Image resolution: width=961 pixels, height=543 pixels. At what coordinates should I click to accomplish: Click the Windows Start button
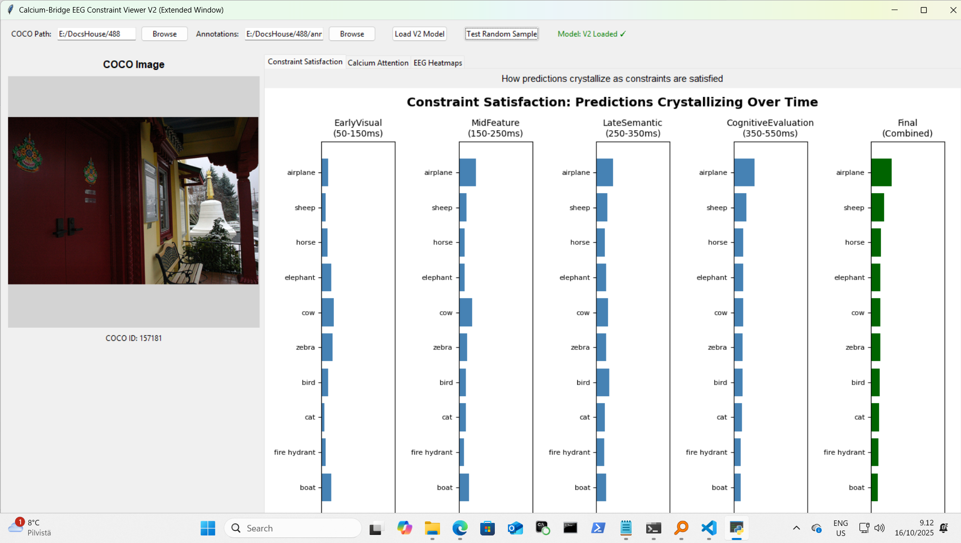[x=208, y=528]
